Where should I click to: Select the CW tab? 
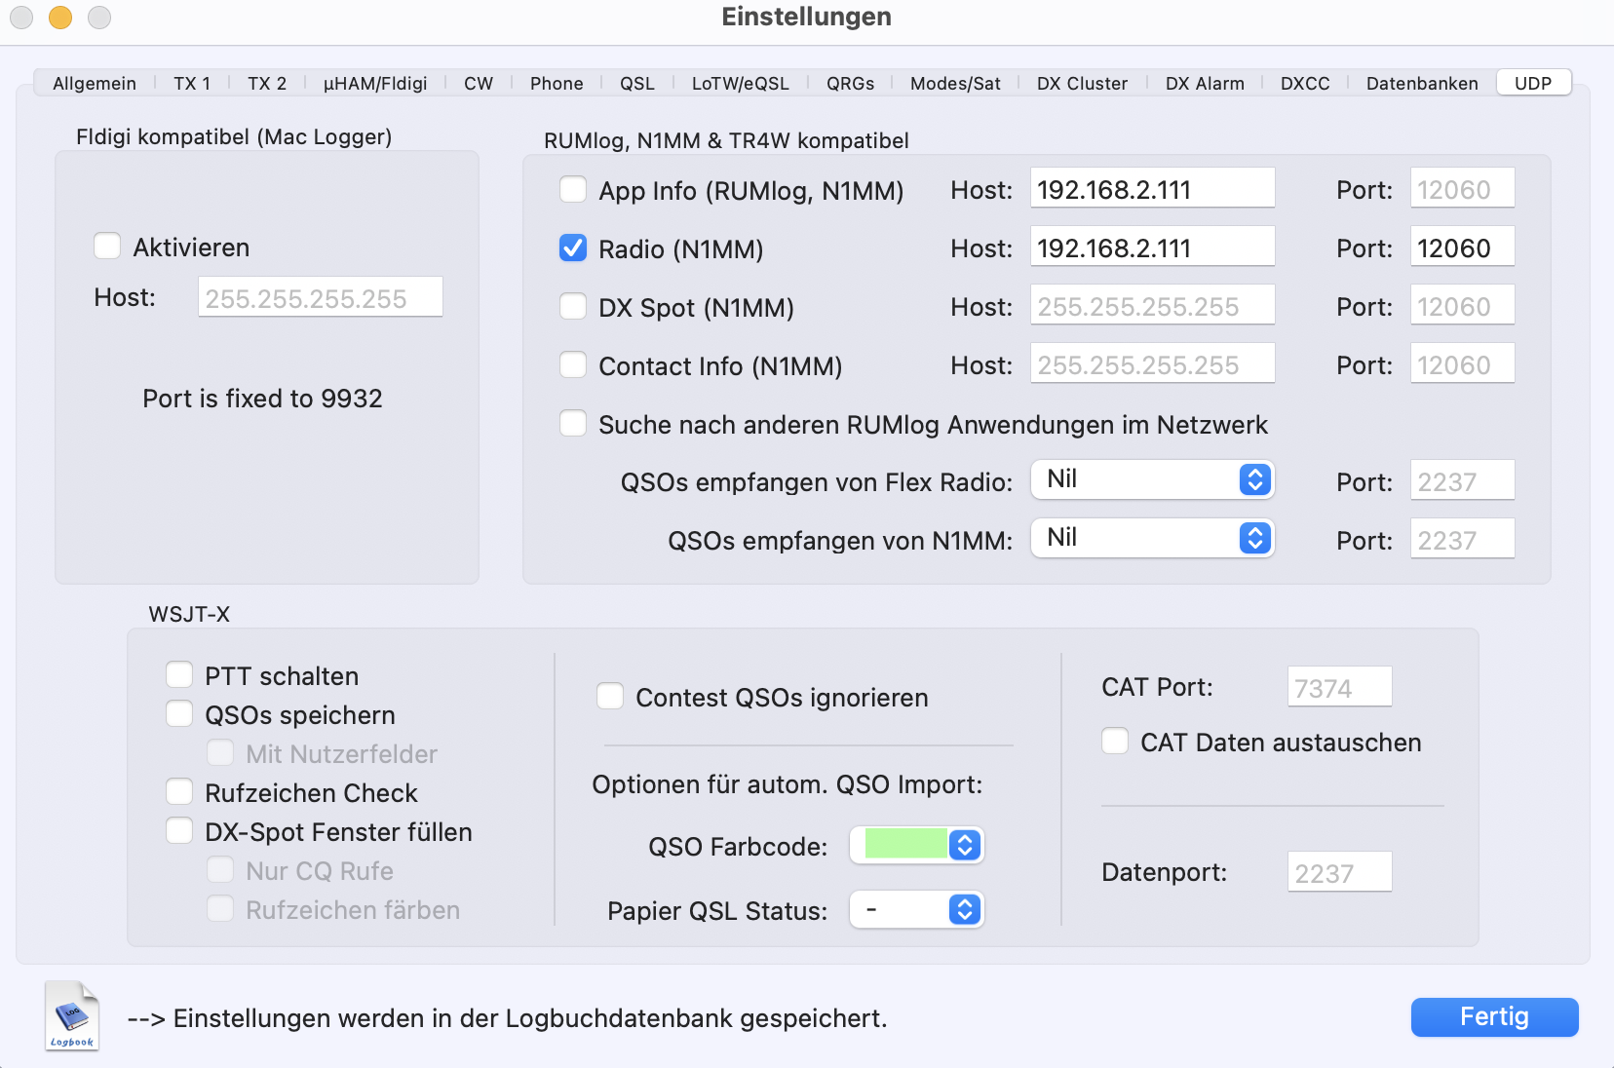[479, 83]
